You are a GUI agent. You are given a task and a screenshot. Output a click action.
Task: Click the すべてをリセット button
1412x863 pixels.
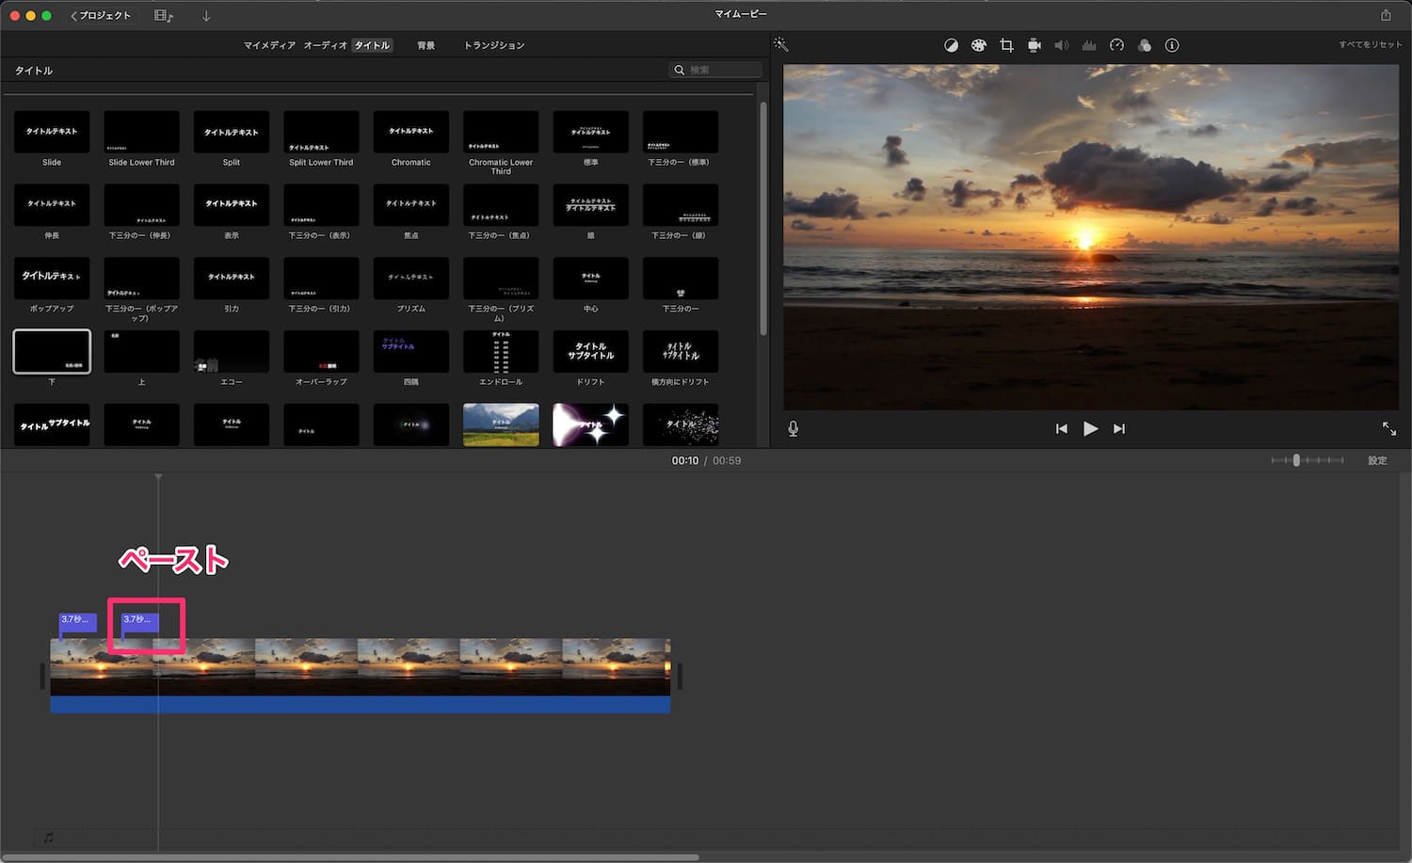coord(1370,45)
